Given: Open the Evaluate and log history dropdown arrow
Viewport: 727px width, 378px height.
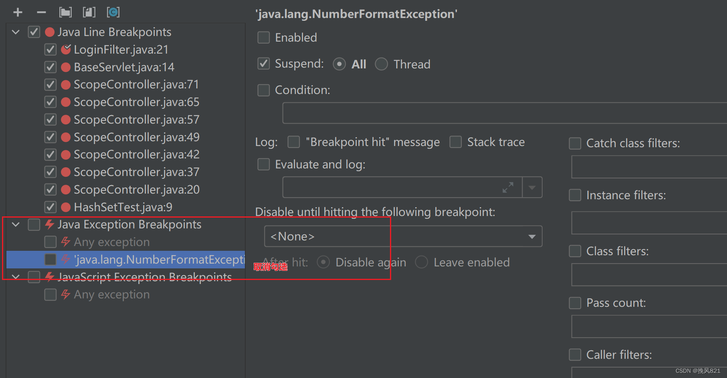Looking at the screenshot, I should pyautogui.click(x=532, y=187).
